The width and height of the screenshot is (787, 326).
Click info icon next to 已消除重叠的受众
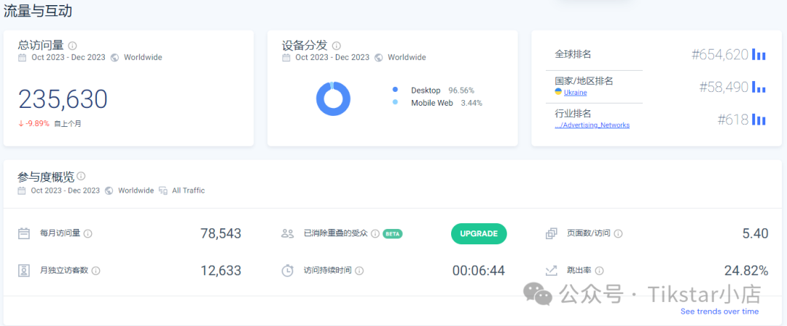pos(375,233)
